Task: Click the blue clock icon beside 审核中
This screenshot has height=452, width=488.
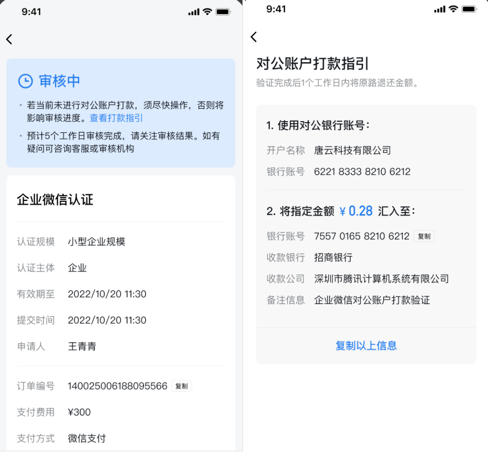Action: pyautogui.click(x=26, y=81)
